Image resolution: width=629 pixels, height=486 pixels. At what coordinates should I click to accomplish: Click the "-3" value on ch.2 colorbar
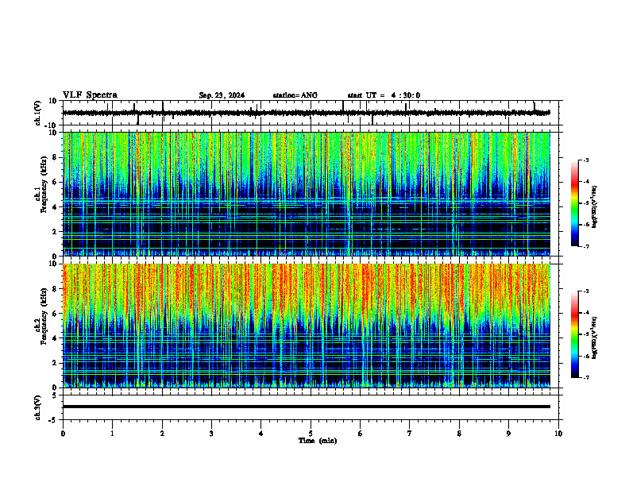click(586, 291)
